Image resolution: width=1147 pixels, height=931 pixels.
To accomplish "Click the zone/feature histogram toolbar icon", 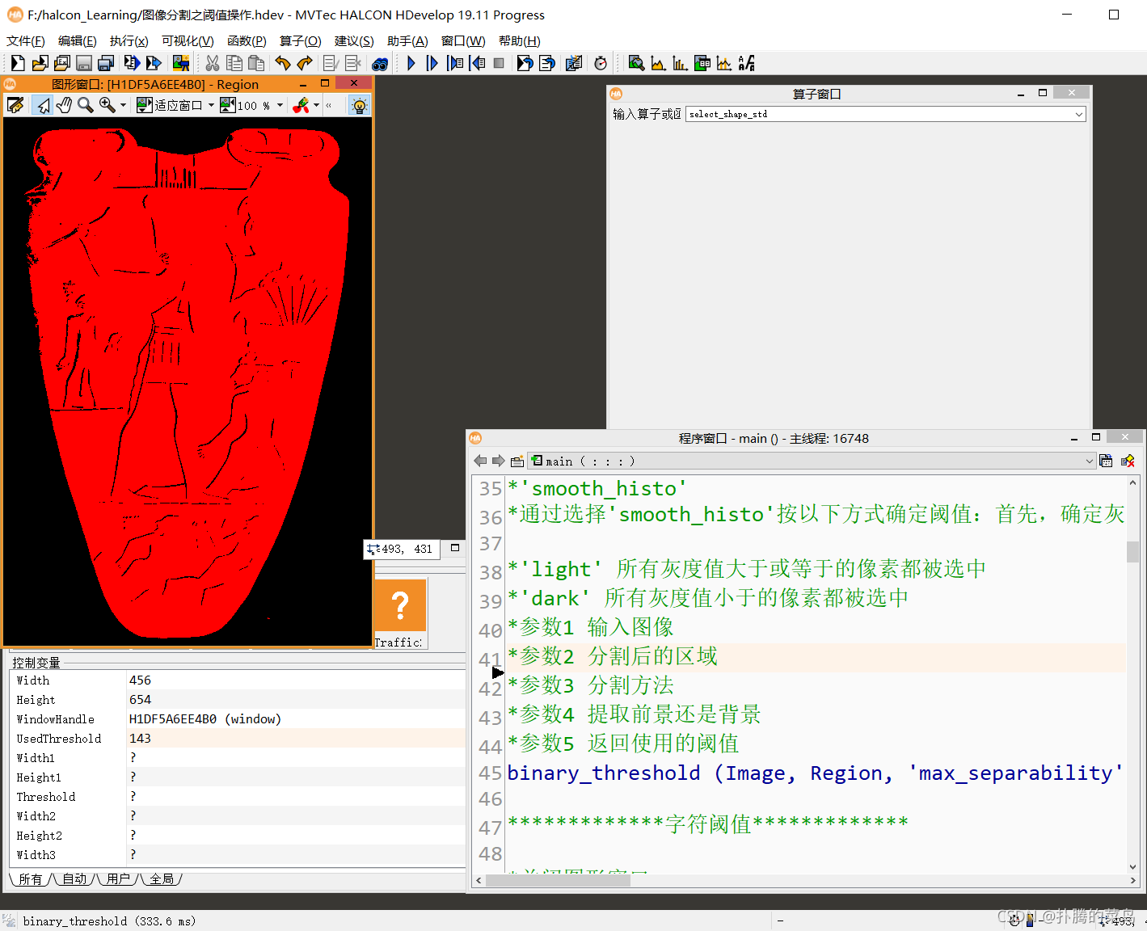I will tap(681, 62).
